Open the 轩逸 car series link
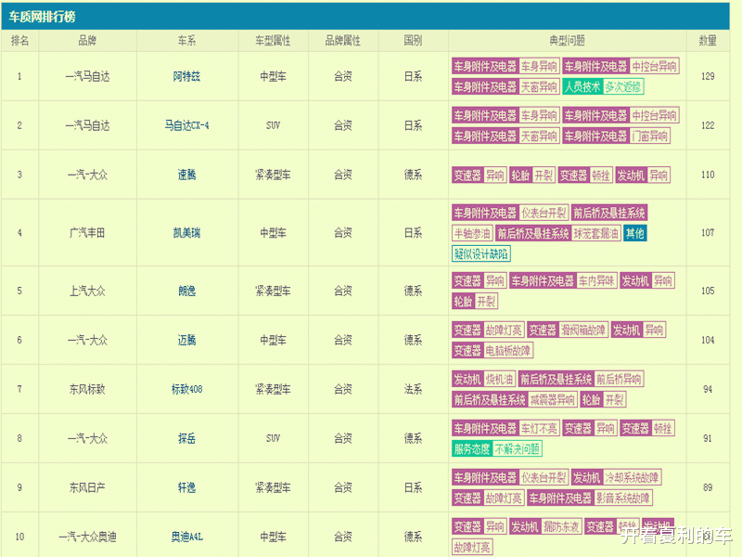This screenshot has height=557, width=742. (186, 487)
